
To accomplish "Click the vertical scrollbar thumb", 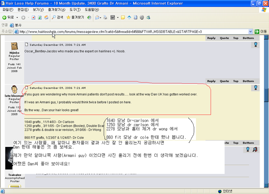I will 266,95.
